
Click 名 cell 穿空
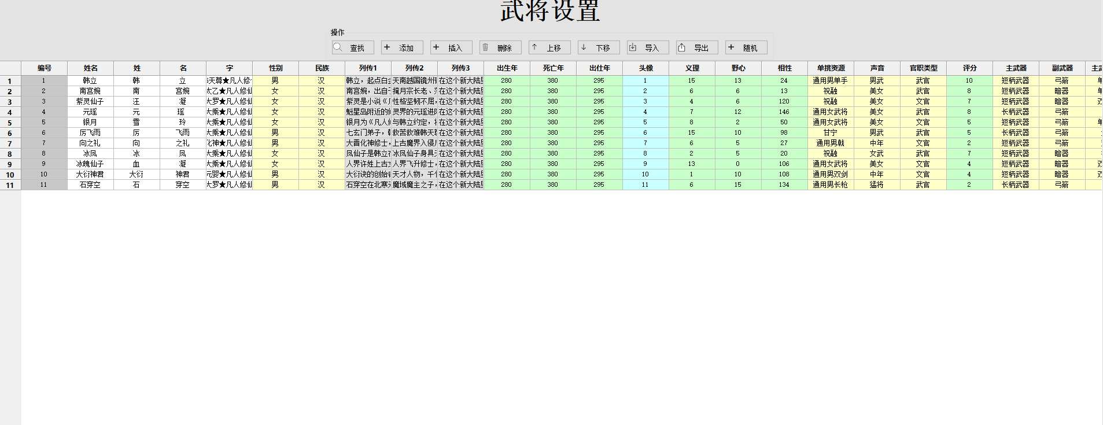click(183, 185)
